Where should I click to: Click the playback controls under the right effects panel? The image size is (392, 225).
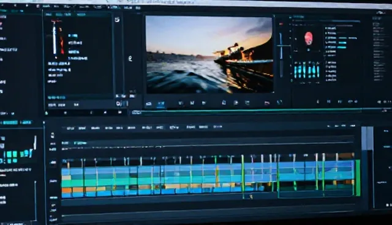[x=337, y=101]
